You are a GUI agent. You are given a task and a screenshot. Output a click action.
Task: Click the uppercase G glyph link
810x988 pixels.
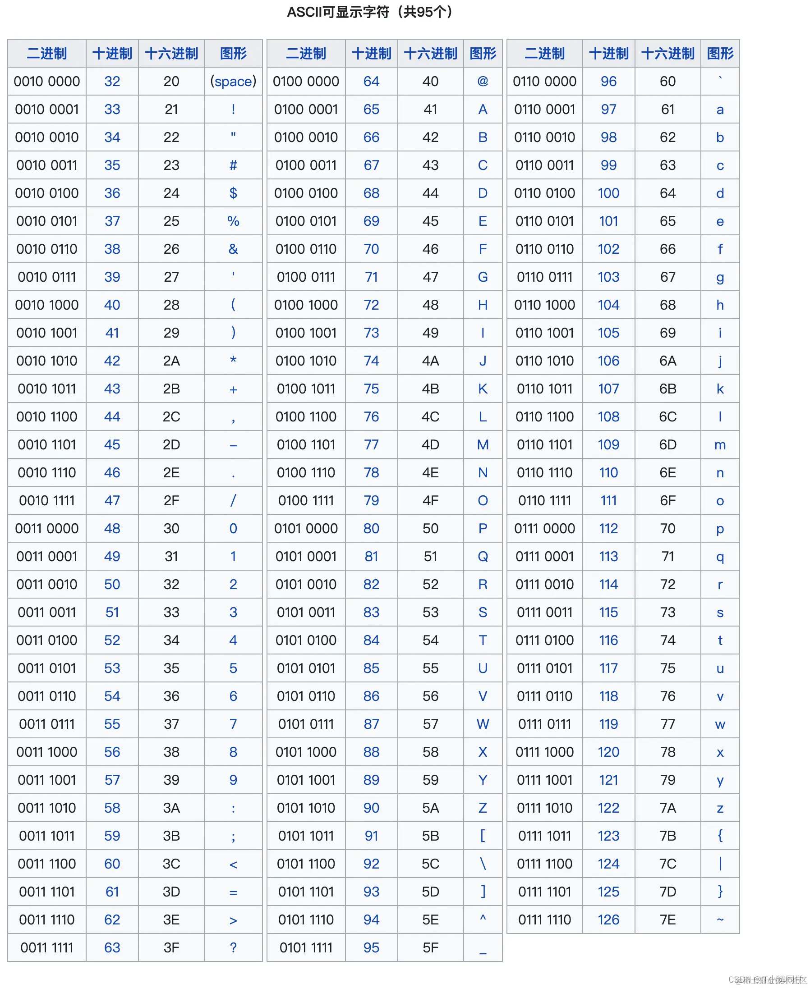[x=483, y=277]
